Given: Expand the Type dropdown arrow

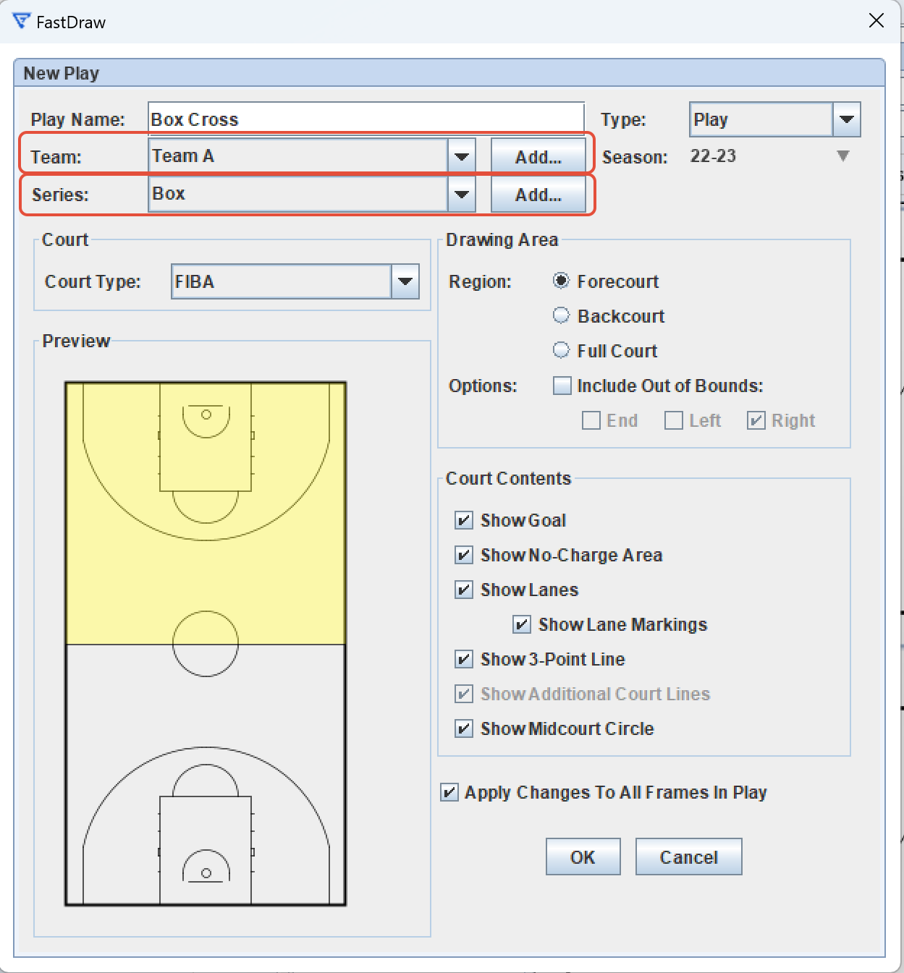Looking at the screenshot, I should pyautogui.click(x=847, y=119).
